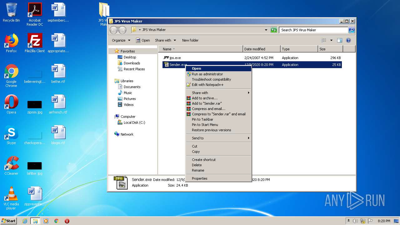This screenshot has width=400, height=225.
Task: Click New folder toolbar button
Action: 190,40
